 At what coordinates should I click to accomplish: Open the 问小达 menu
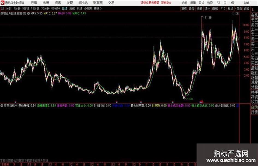pos(83,3)
